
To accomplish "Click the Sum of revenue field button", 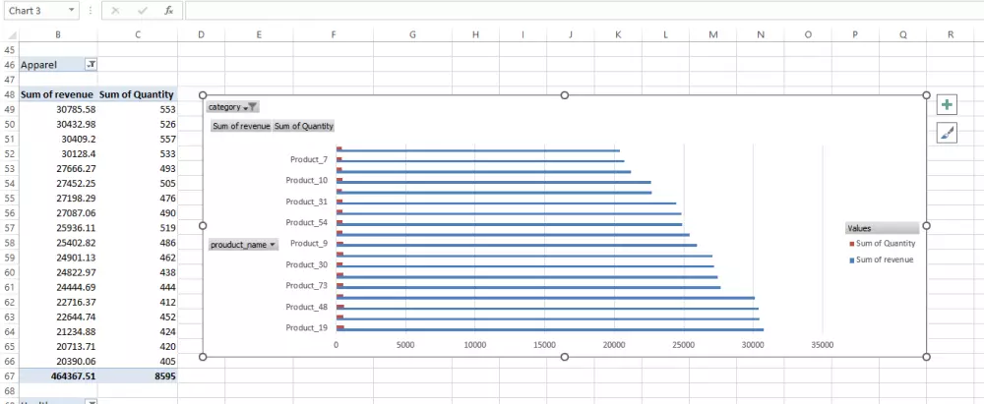I will [241, 126].
